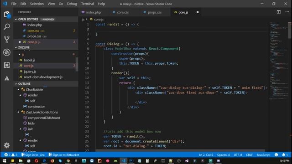
Task: Open the Debug view with bug icon
Action: (7, 52)
